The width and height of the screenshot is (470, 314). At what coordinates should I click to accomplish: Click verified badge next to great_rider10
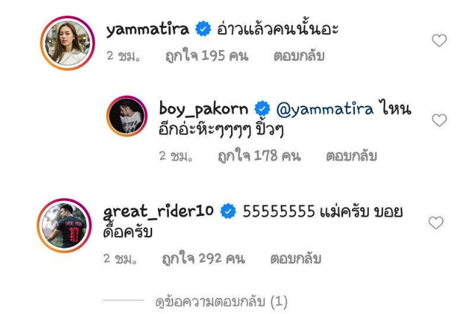228,211
